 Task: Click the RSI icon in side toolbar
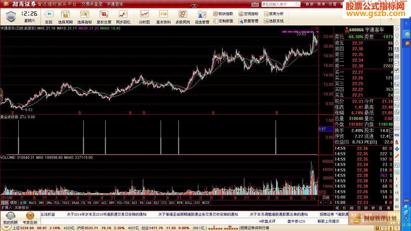tap(397, 135)
